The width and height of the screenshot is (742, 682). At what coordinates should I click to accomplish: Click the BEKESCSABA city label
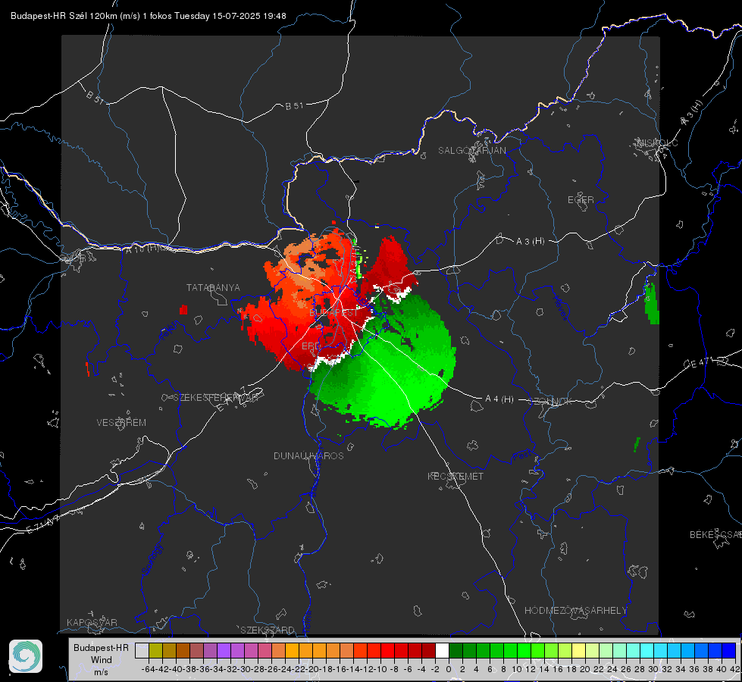[x=715, y=535]
